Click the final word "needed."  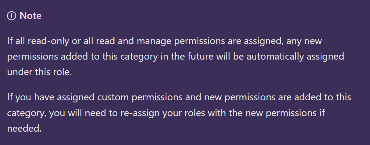click(x=24, y=129)
